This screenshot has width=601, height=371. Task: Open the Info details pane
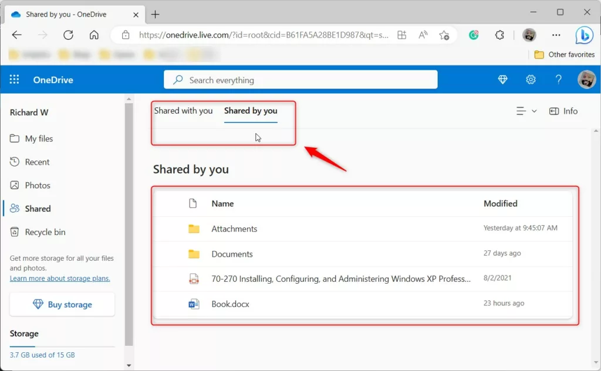pos(563,111)
